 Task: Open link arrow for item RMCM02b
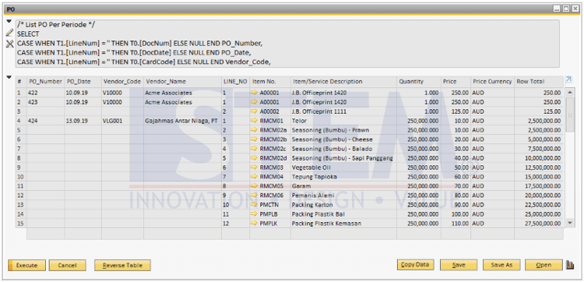coord(255,139)
